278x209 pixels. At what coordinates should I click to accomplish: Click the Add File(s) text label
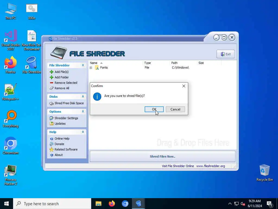pyautogui.click(x=62, y=72)
